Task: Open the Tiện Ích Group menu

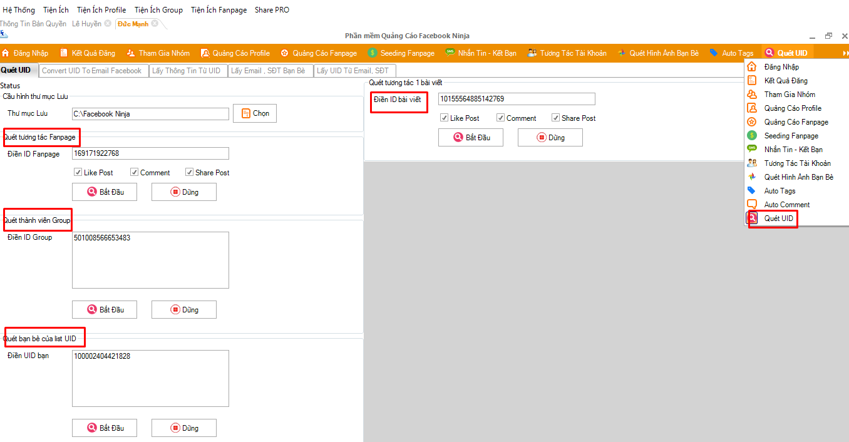Action: pyautogui.click(x=158, y=10)
